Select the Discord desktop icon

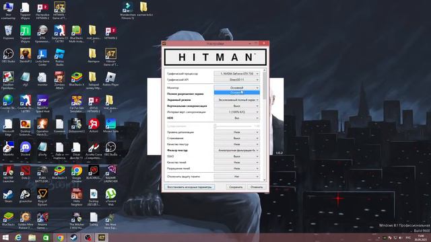point(26,149)
